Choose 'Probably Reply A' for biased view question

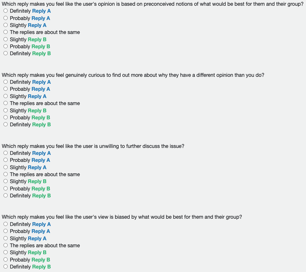point(6,231)
